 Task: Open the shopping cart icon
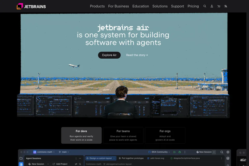point(219,6)
